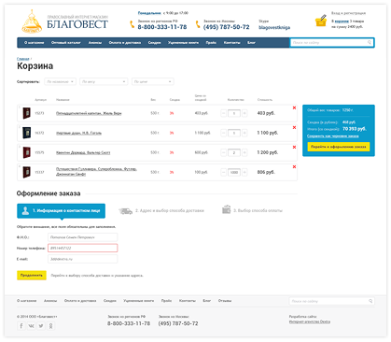This screenshot has width=391, height=342.
Task: Click the yellow 'Продолжить' button
Action: [32, 276]
